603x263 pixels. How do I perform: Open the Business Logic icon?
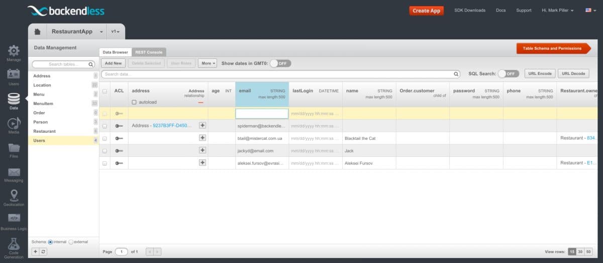tap(14, 218)
